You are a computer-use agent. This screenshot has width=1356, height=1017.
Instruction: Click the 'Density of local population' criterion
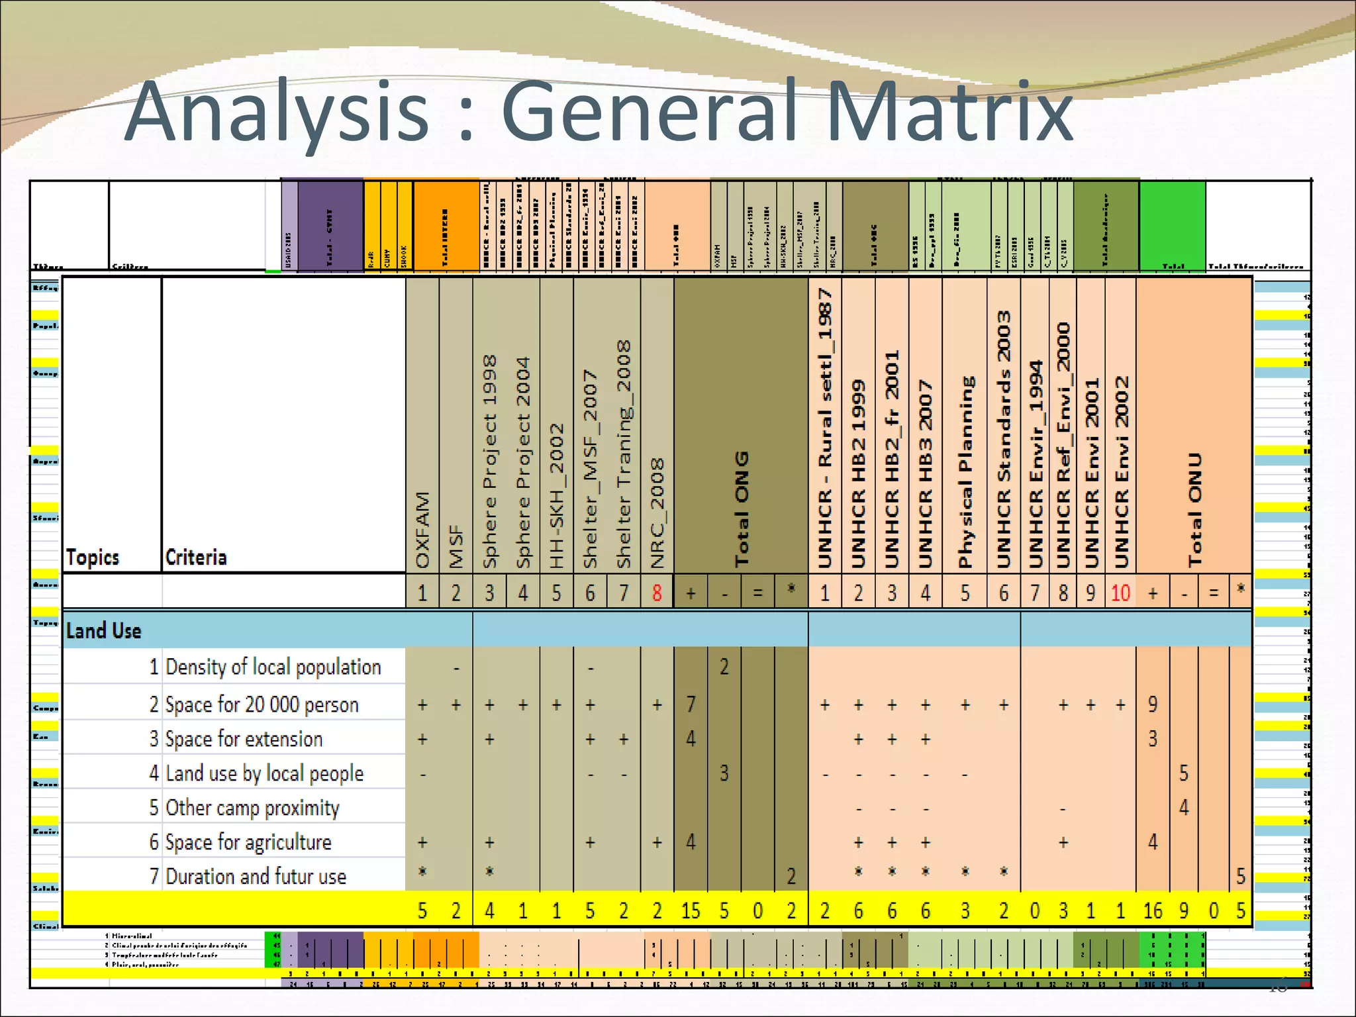coord(273,667)
